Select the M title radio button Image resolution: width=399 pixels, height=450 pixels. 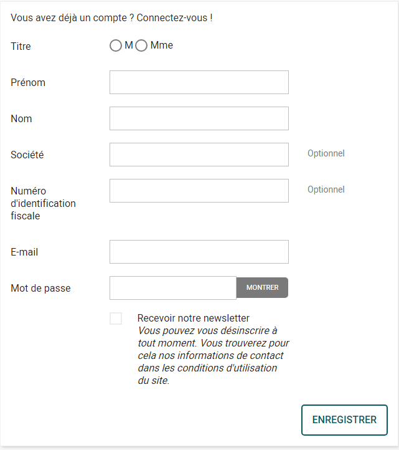click(x=116, y=46)
